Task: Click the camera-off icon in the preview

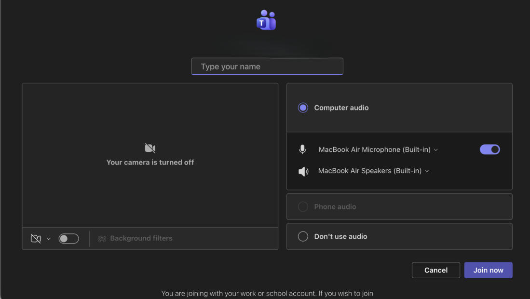Action: pyautogui.click(x=150, y=148)
